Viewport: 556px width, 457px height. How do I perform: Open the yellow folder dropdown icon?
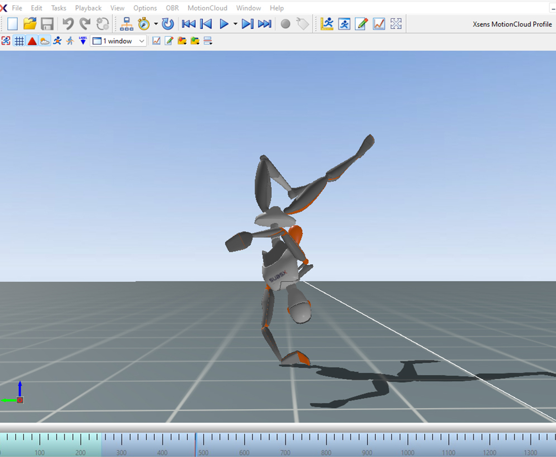tap(182, 41)
